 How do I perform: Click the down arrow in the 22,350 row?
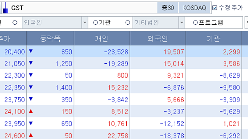pyautogui.click(x=31, y=87)
